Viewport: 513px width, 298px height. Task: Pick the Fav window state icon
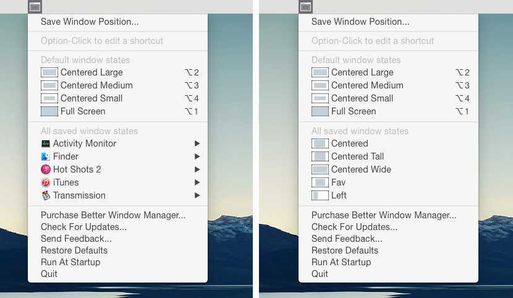click(320, 182)
